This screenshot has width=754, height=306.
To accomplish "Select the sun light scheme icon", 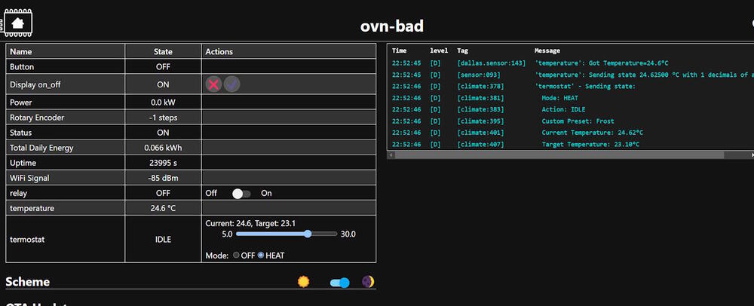I will 303,281.
